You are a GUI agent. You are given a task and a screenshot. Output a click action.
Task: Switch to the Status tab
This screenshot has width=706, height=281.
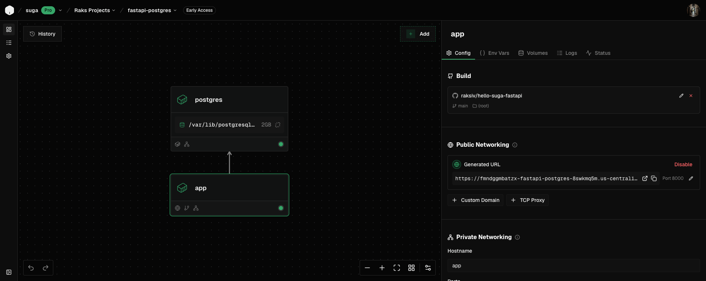pos(598,53)
